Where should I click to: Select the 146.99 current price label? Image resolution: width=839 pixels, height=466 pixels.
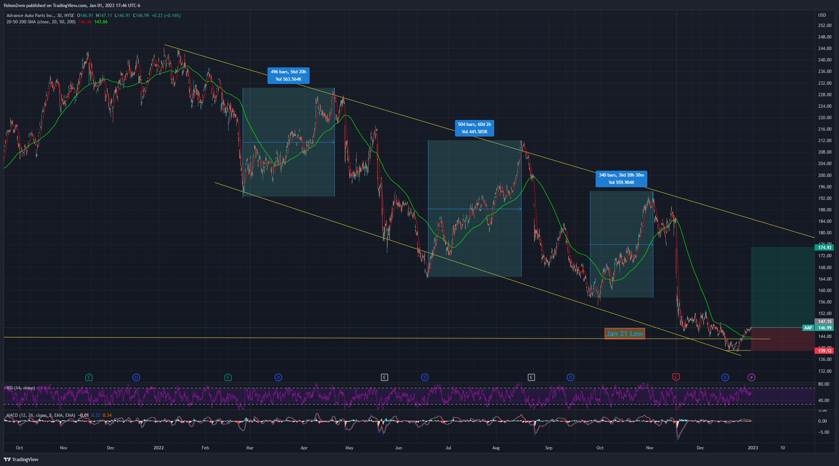click(x=825, y=328)
